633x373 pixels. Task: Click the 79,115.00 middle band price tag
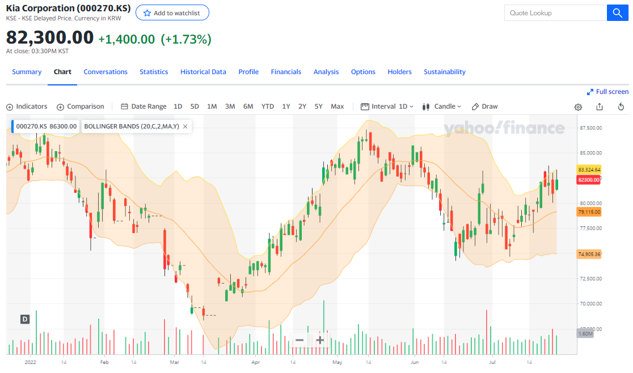click(x=589, y=212)
